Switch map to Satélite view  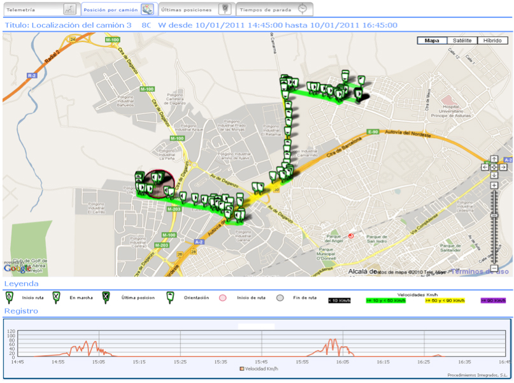pos(462,41)
